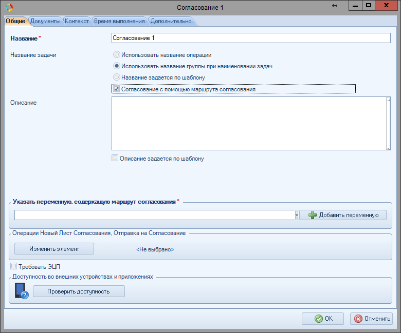Expand the approval route variable dropdown
The image size is (401, 333).
[297, 216]
